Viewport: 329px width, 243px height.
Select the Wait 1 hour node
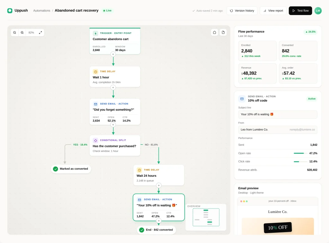115,77
